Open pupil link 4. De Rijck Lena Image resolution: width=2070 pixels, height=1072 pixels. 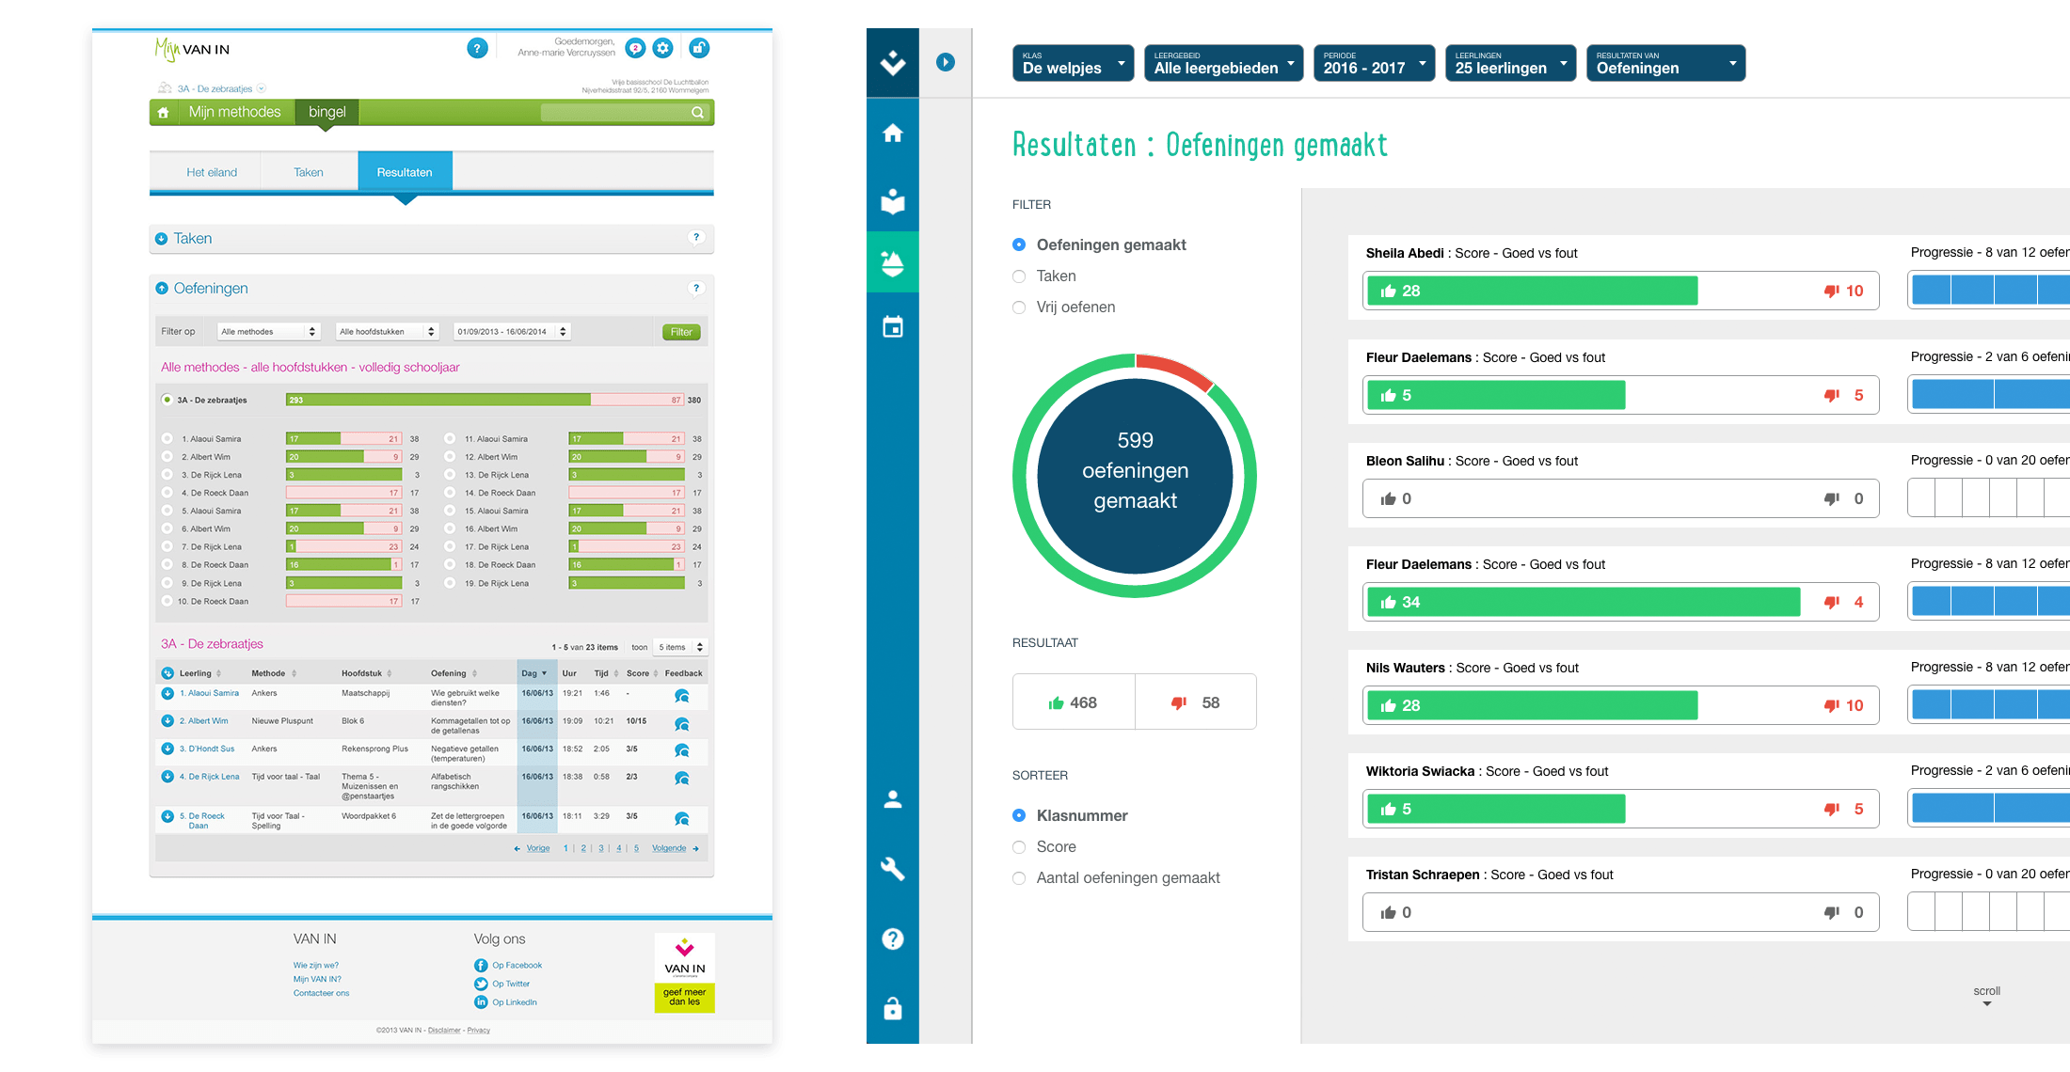click(x=209, y=777)
